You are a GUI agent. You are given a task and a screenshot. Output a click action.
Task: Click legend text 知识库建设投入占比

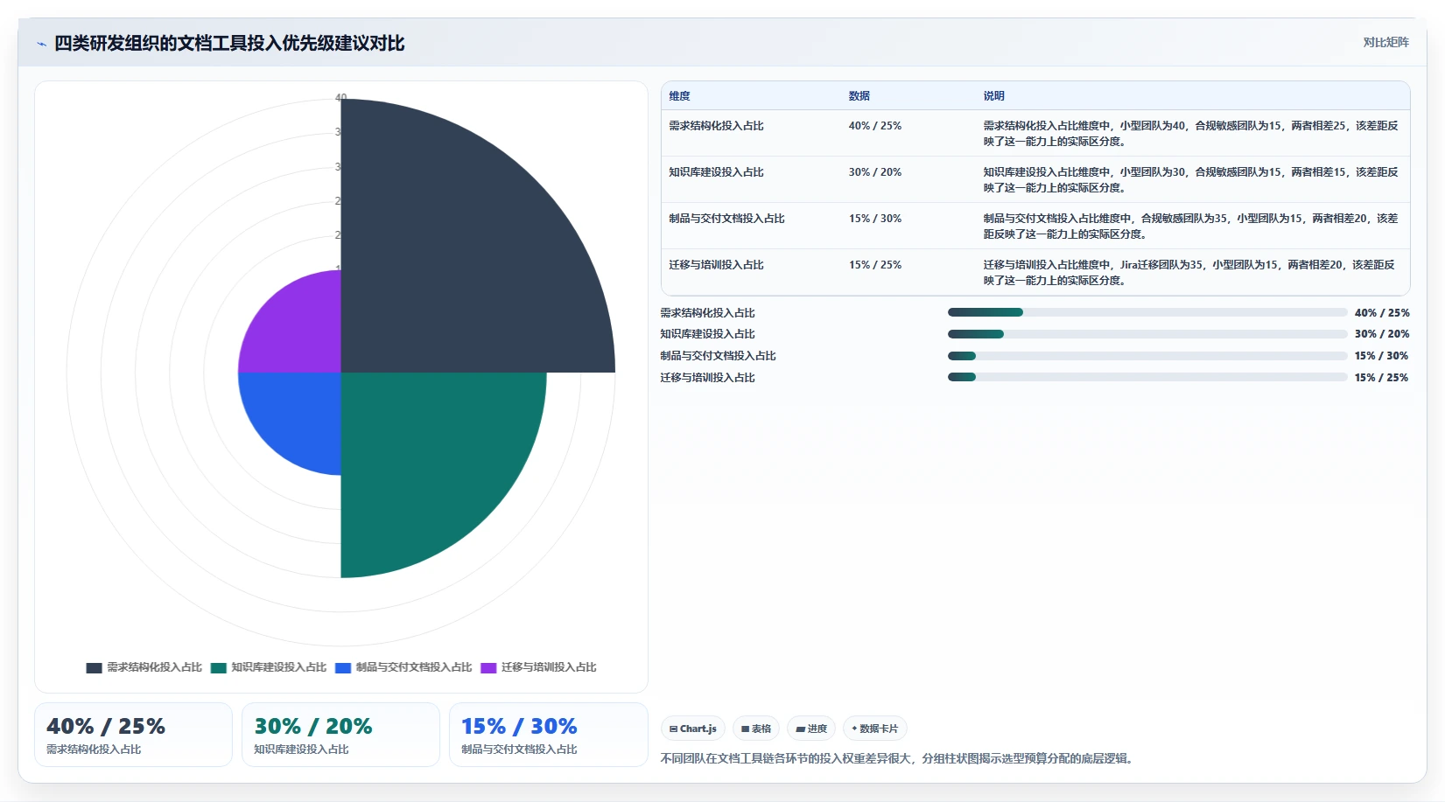(x=278, y=667)
